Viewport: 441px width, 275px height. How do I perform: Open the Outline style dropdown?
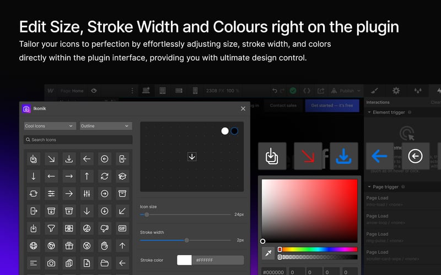[106, 126]
